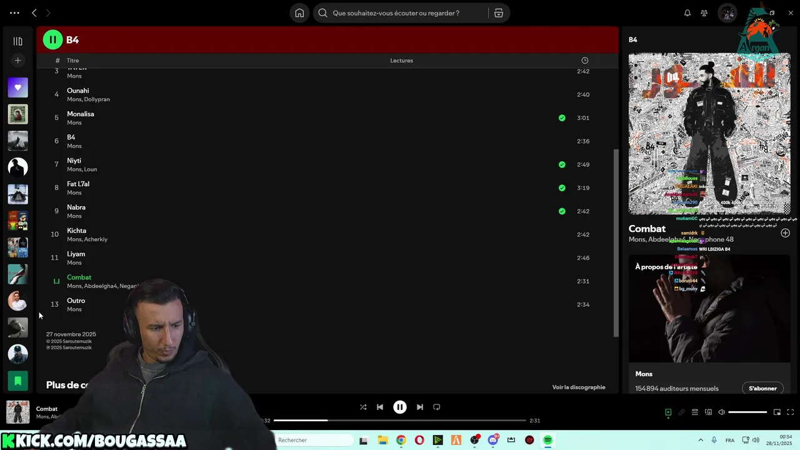Viewport: 800px width, 450px height.
Task: Click the S'abonner button for Mons
Action: pos(762,388)
